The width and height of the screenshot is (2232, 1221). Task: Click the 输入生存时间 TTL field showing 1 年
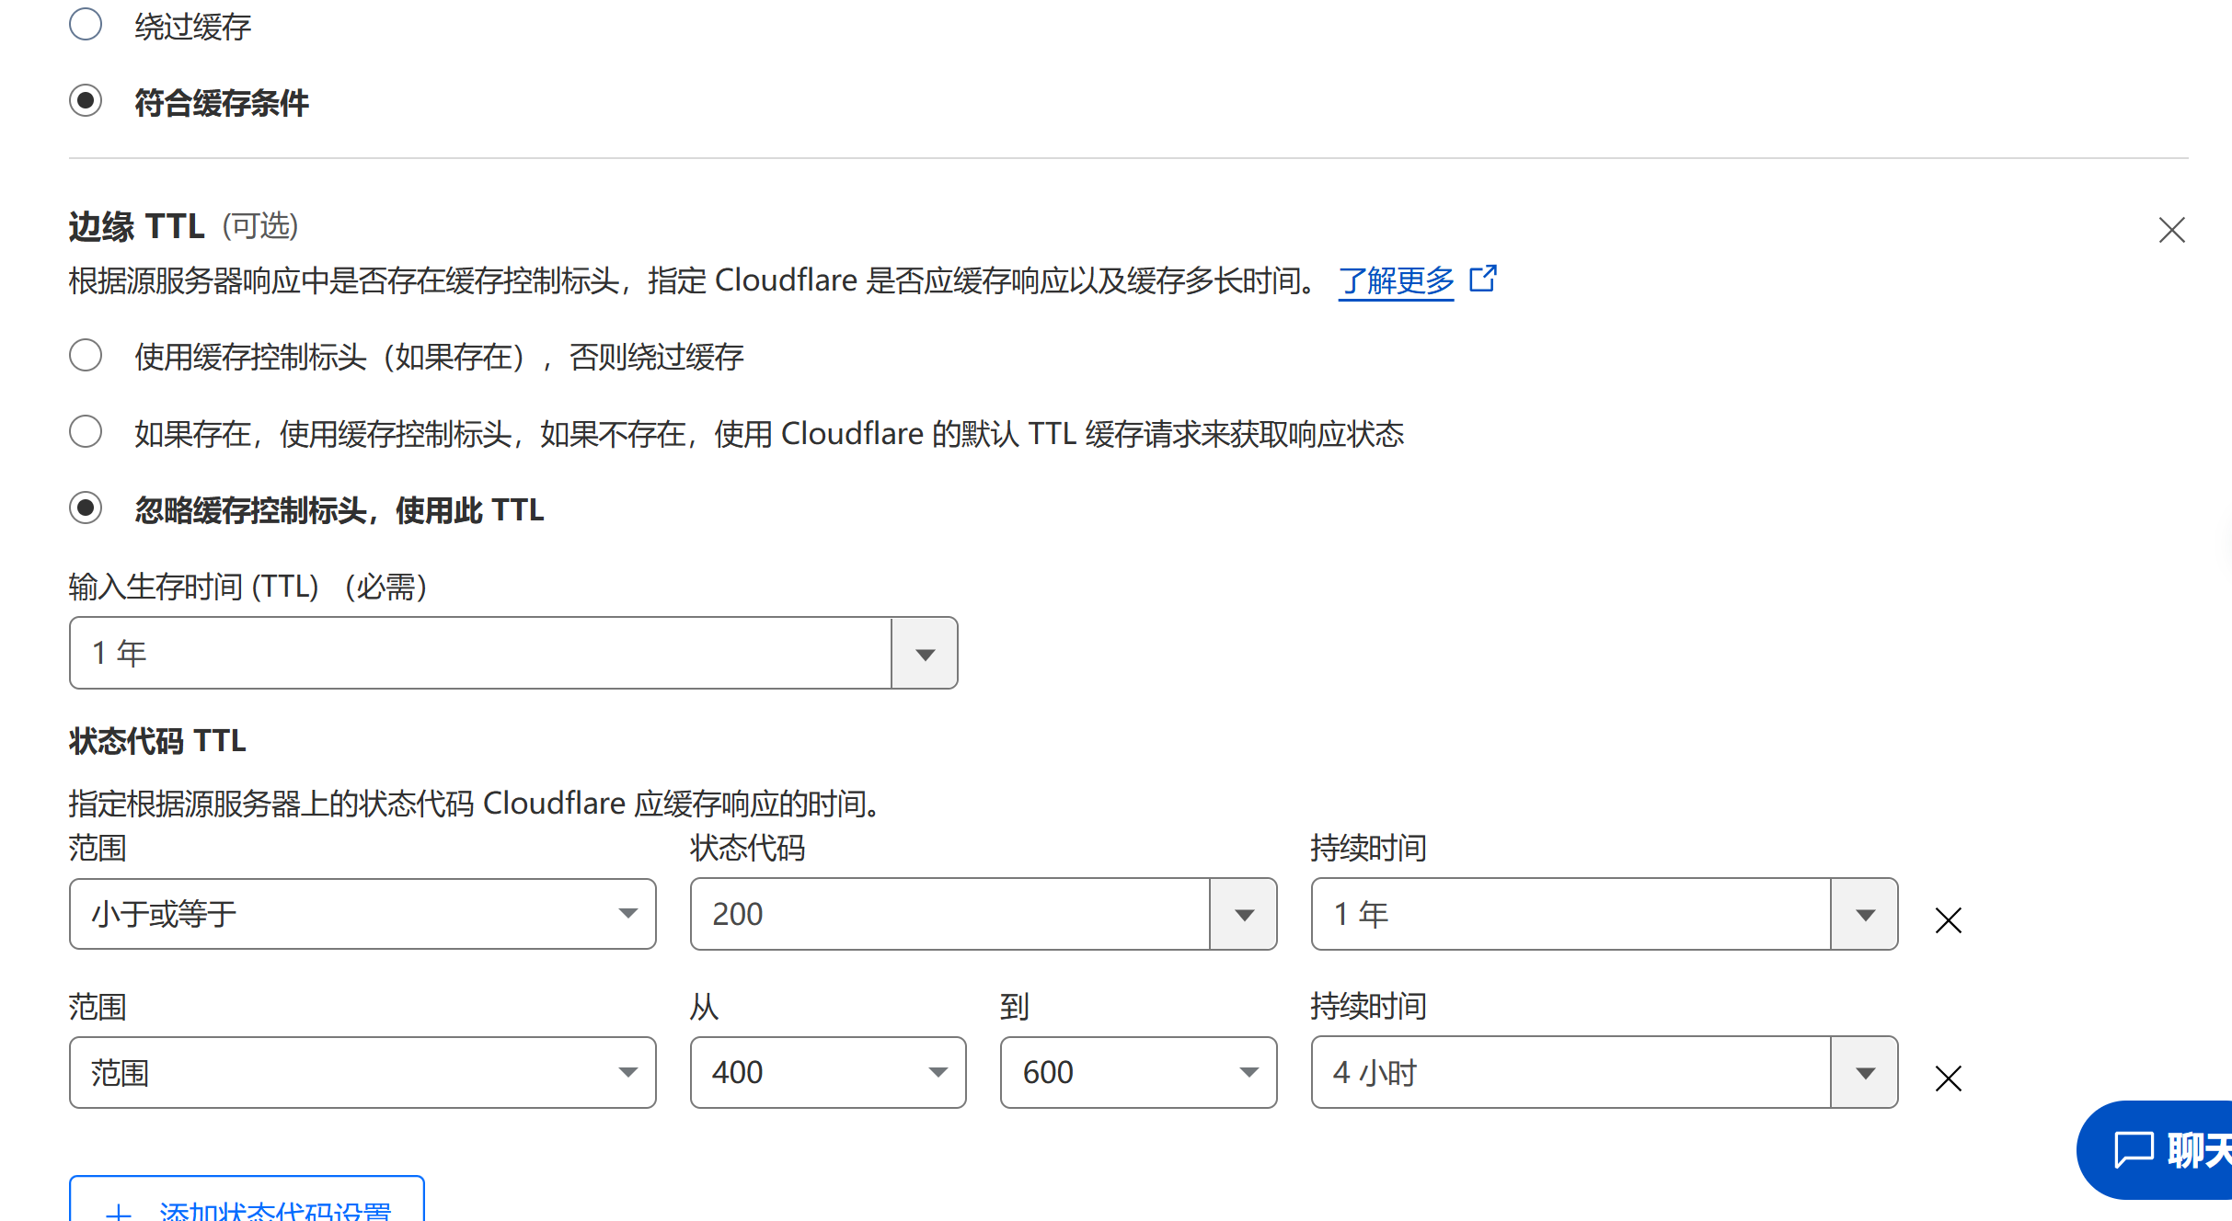point(480,654)
